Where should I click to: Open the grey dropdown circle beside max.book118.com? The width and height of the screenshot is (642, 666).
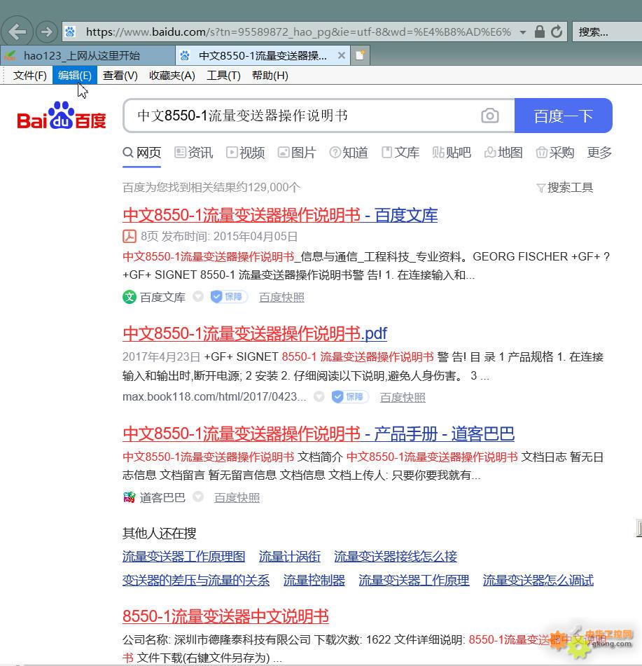tap(319, 396)
